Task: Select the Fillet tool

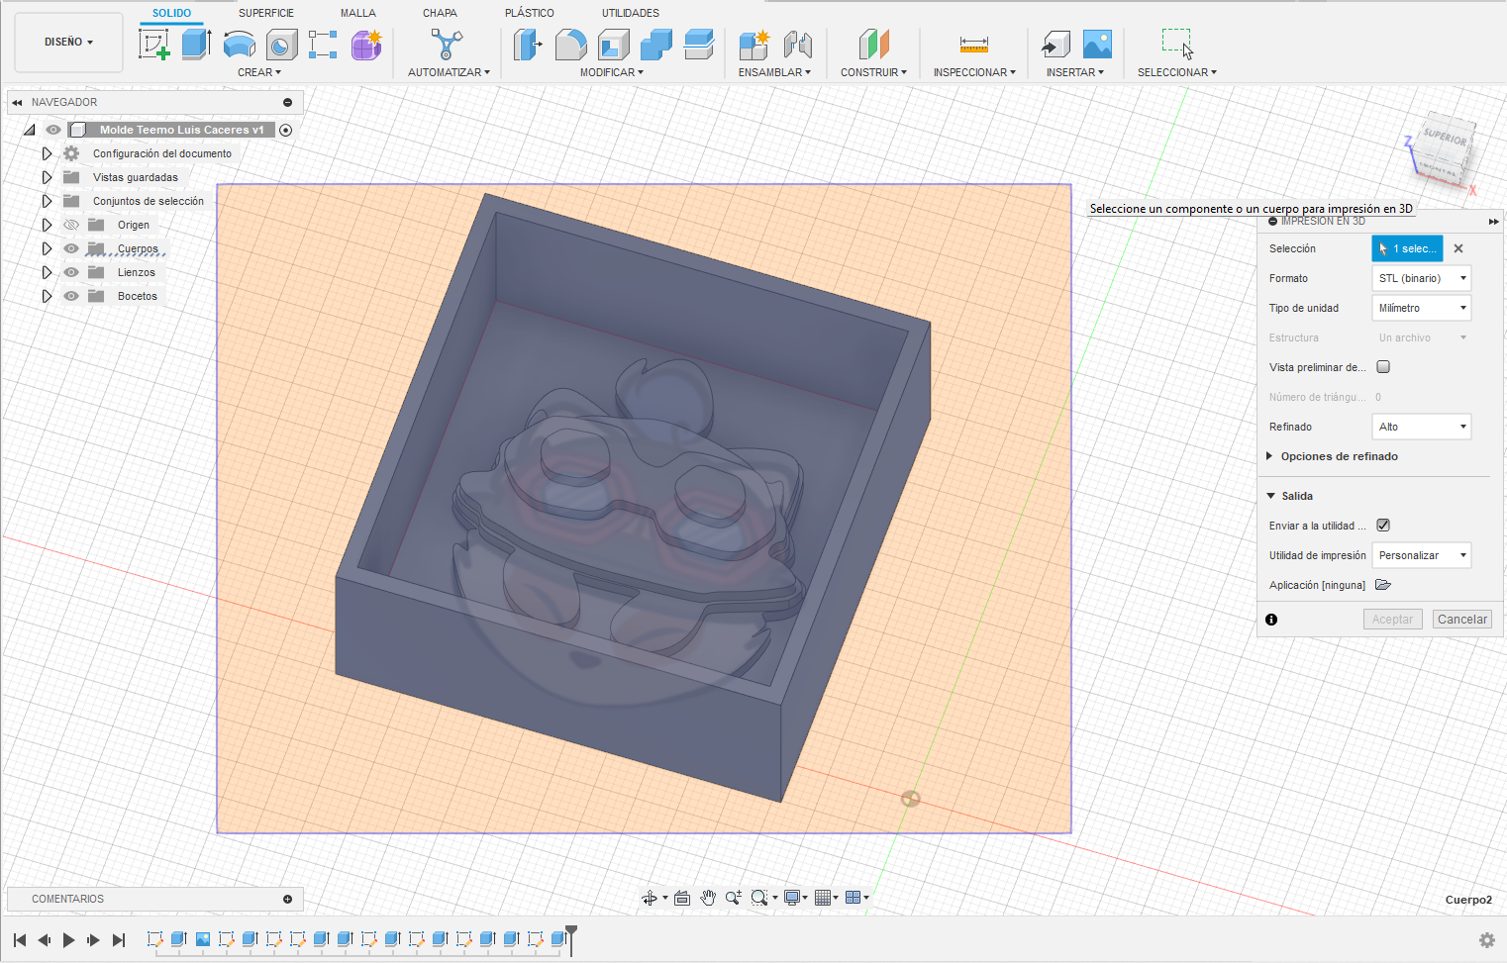Action: [x=570, y=45]
